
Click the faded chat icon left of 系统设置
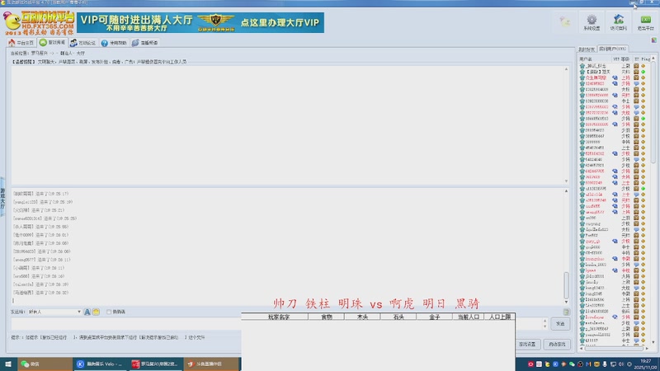pyautogui.click(x=565, y=21)
